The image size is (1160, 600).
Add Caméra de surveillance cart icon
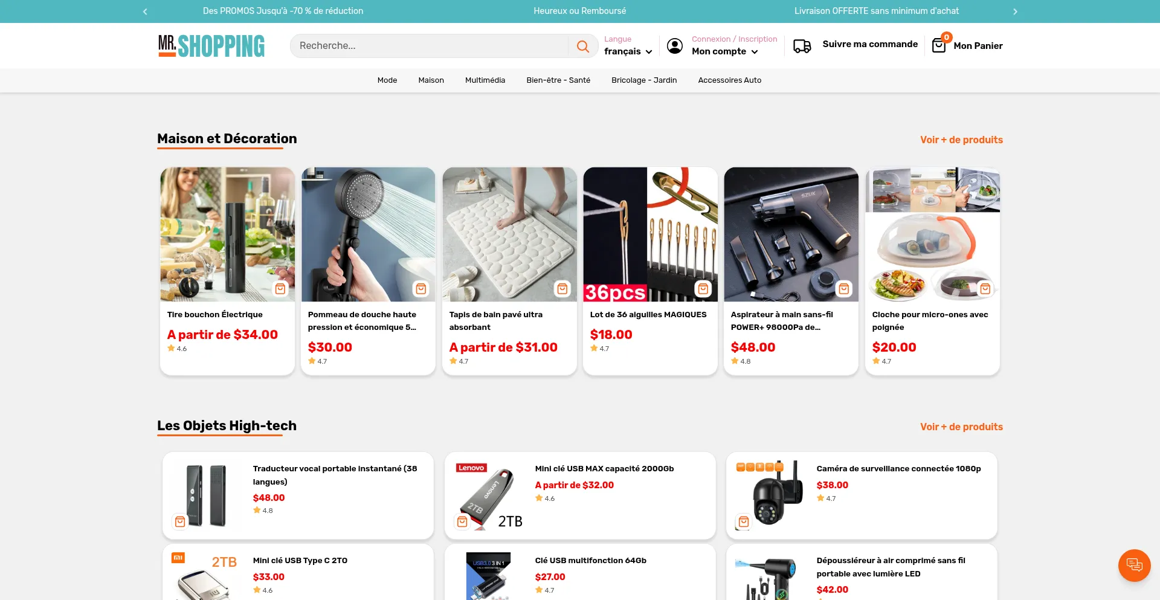[x=744, y=521]
